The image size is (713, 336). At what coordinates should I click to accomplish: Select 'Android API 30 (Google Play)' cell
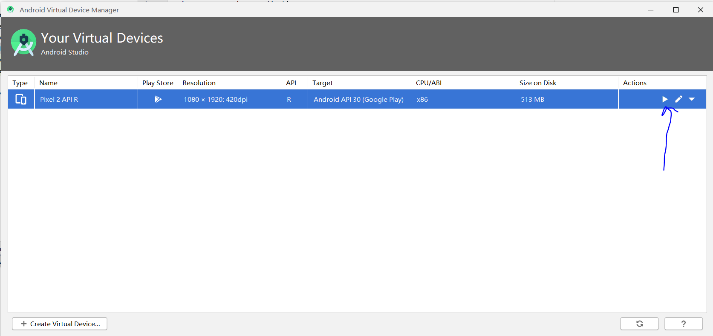click(359, 99)
